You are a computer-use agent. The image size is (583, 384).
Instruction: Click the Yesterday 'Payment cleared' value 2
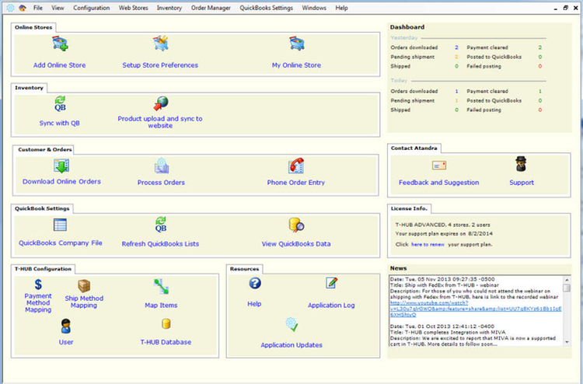(540, 47)
